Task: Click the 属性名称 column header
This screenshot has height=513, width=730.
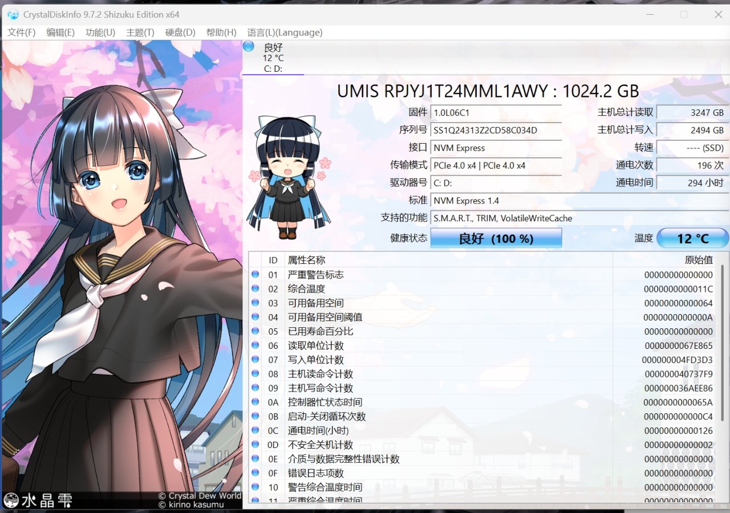Action: 448,260
